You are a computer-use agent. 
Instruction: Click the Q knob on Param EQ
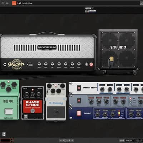pos(113,114)
